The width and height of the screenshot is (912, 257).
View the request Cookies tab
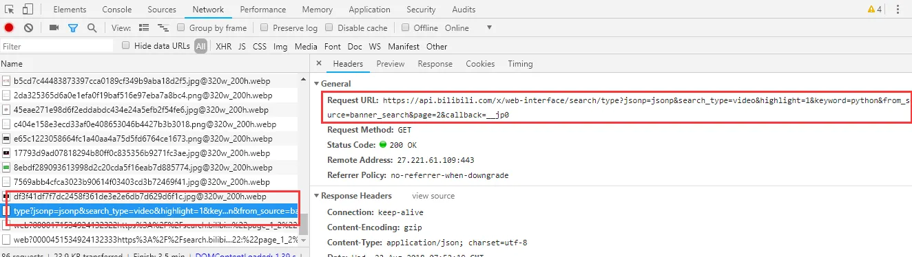pos(480,64)
